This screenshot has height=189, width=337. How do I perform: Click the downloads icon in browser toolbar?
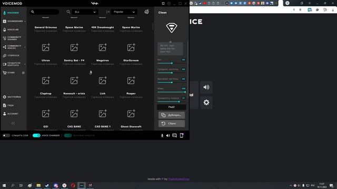(333, 10)
